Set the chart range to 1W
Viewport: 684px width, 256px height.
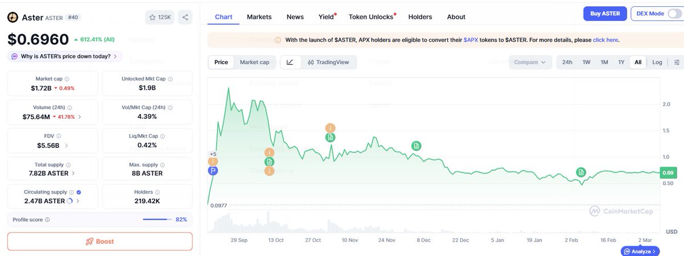click(586, 62)
